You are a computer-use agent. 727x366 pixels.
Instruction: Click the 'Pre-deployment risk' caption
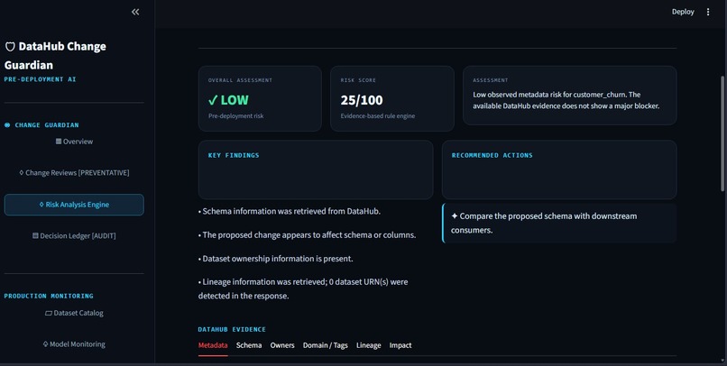pos(235,115)
